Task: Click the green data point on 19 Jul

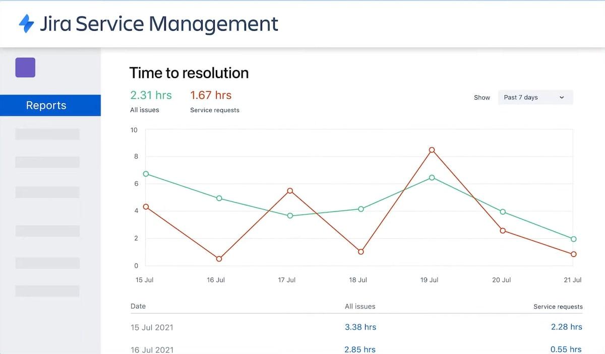Action: point(432,177)
